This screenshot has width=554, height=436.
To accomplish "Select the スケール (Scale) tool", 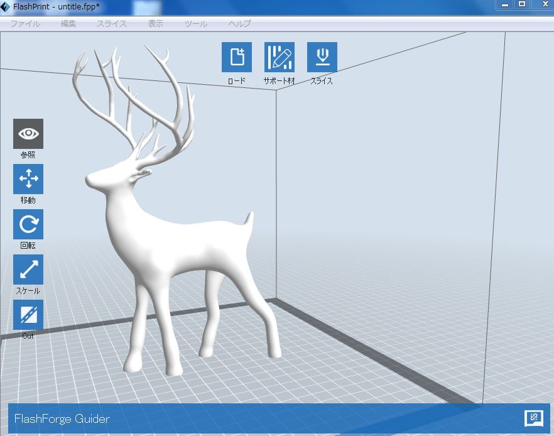I will (28, 270).
